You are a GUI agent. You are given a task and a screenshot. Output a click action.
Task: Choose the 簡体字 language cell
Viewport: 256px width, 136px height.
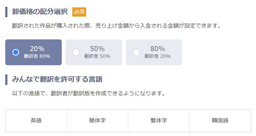pos(98,121)
